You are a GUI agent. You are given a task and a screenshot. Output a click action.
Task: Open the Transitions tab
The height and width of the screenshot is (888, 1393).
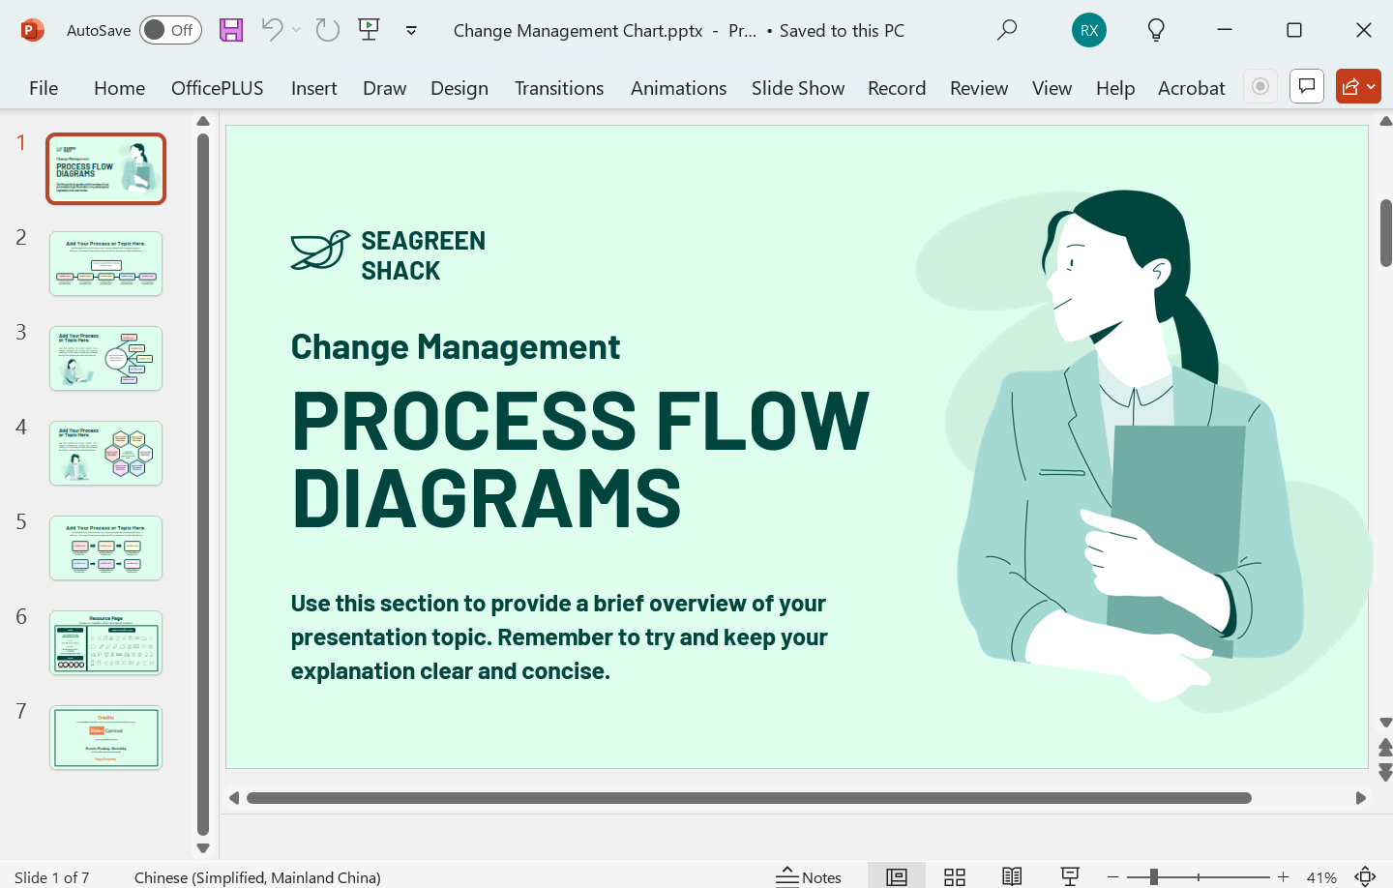[559, 88]
